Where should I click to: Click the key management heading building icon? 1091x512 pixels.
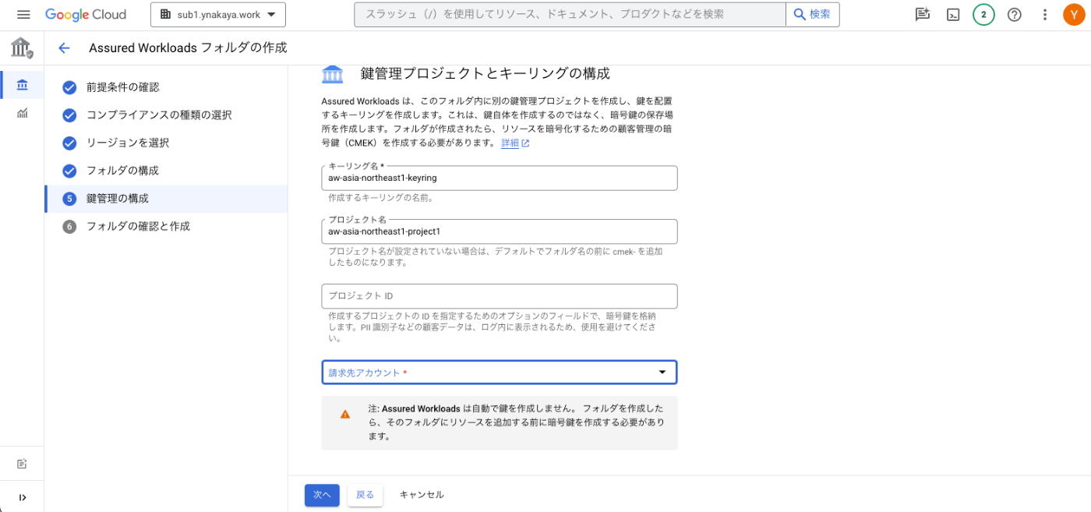(x=333, y=74)
